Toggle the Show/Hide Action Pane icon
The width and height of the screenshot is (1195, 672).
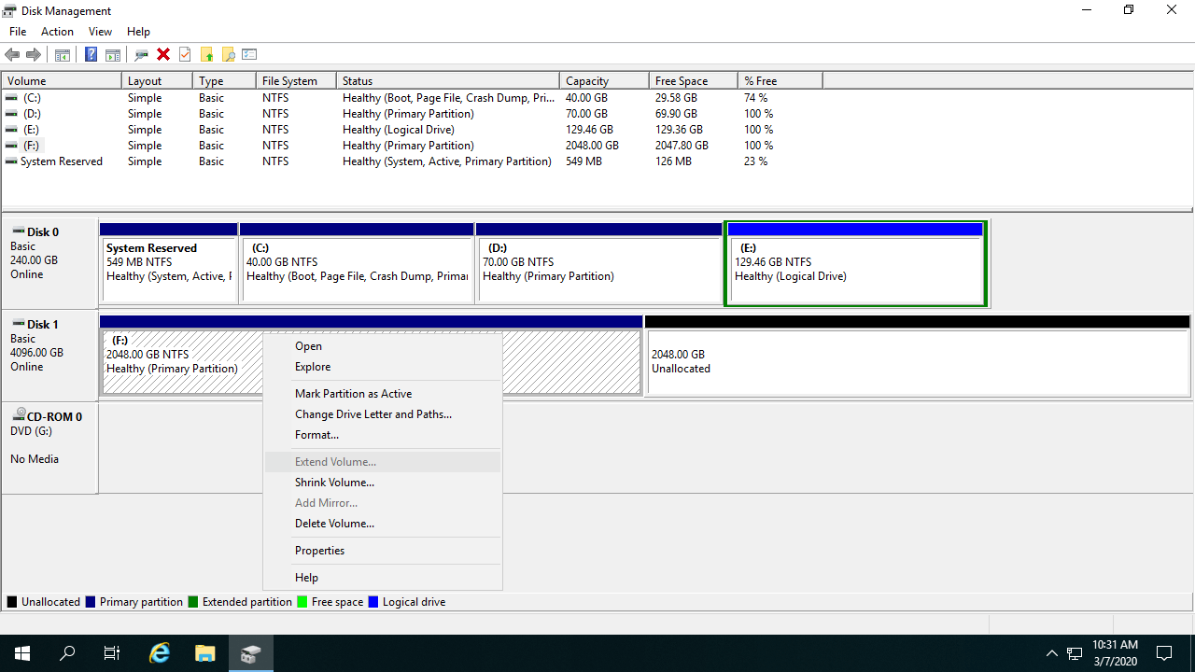pyautogui.click(x=113, y=55)
